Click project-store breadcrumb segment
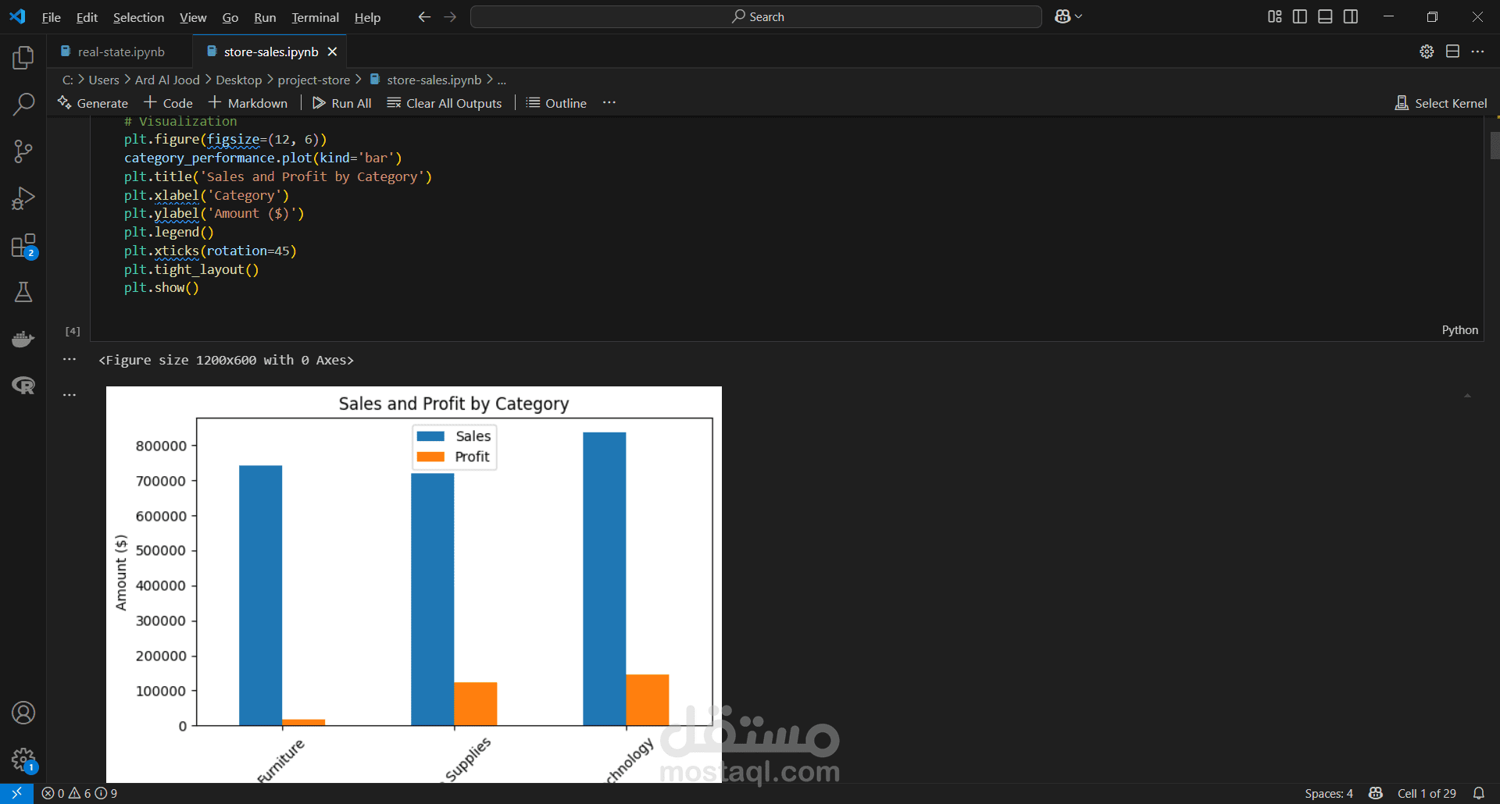The width and height of the screenshot is (1500, 804). pyautogui.click(x=313, y=80)
